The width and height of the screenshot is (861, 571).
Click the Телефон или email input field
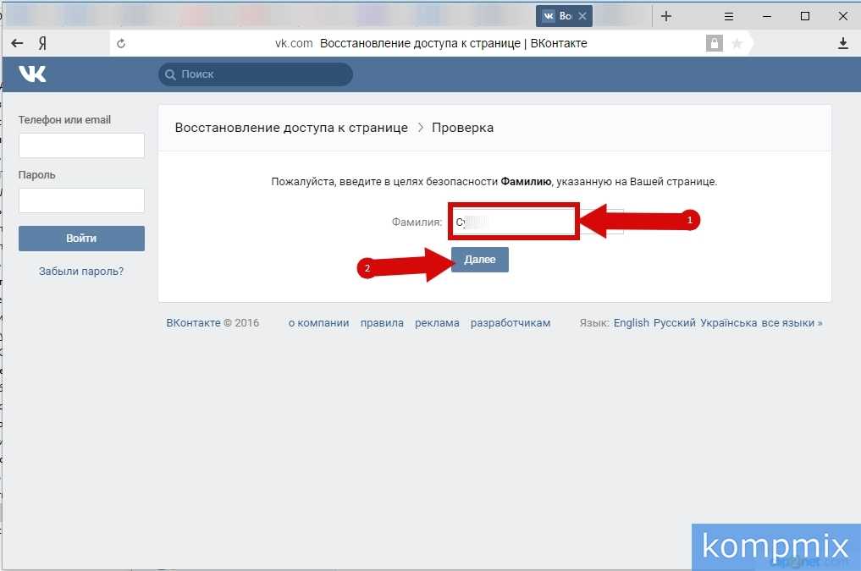tap(82, 145)
